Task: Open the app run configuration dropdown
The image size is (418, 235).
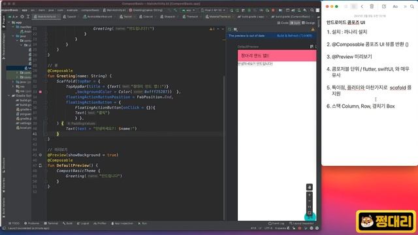Action: (x=189, y=10)
